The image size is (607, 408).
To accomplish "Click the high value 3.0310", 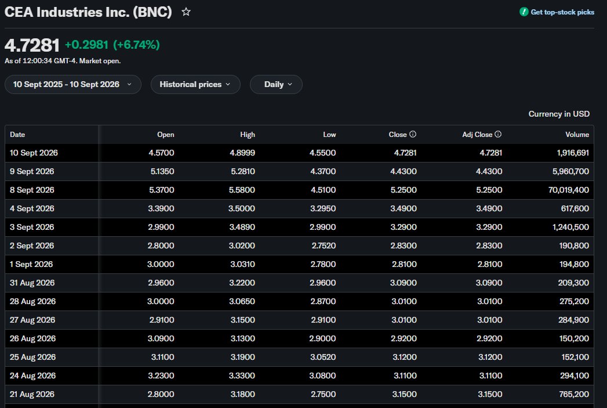I will pyautogui.click(x=243, y=265).
